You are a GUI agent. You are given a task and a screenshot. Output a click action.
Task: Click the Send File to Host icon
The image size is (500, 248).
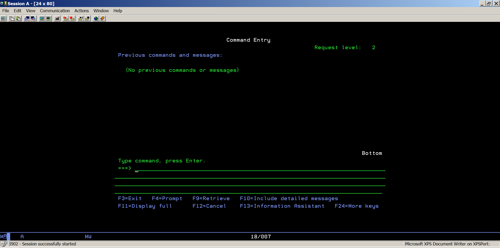point(27,18)
